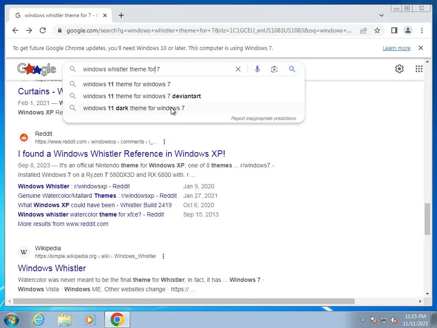Open the Curtains search result title
Image resolution: width=437 pixels, height=328 pixels.
pos(41,91)
